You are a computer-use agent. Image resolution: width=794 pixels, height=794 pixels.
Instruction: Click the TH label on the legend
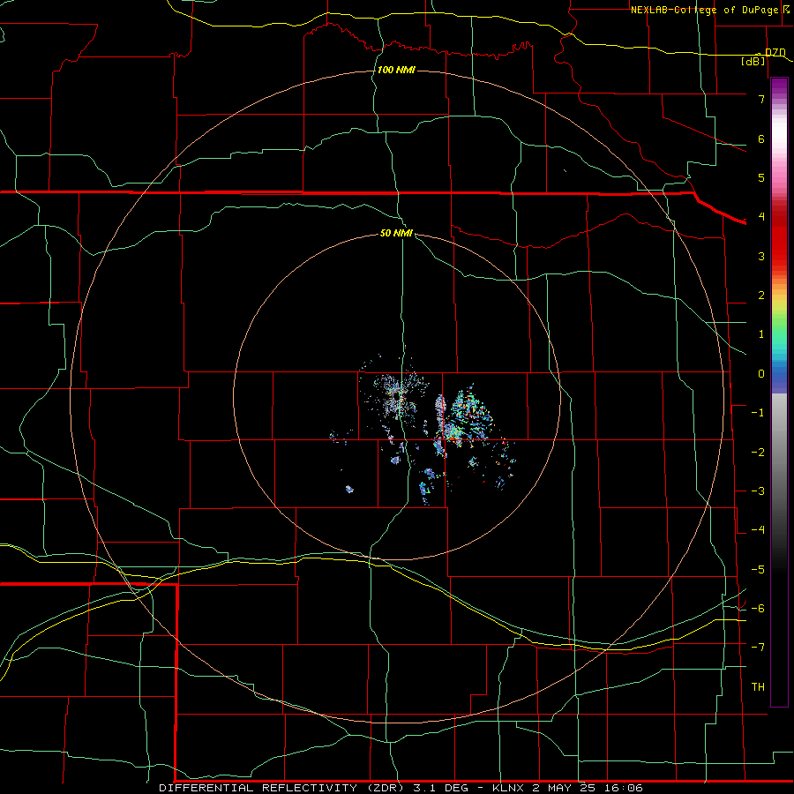[x=758, y=687]
